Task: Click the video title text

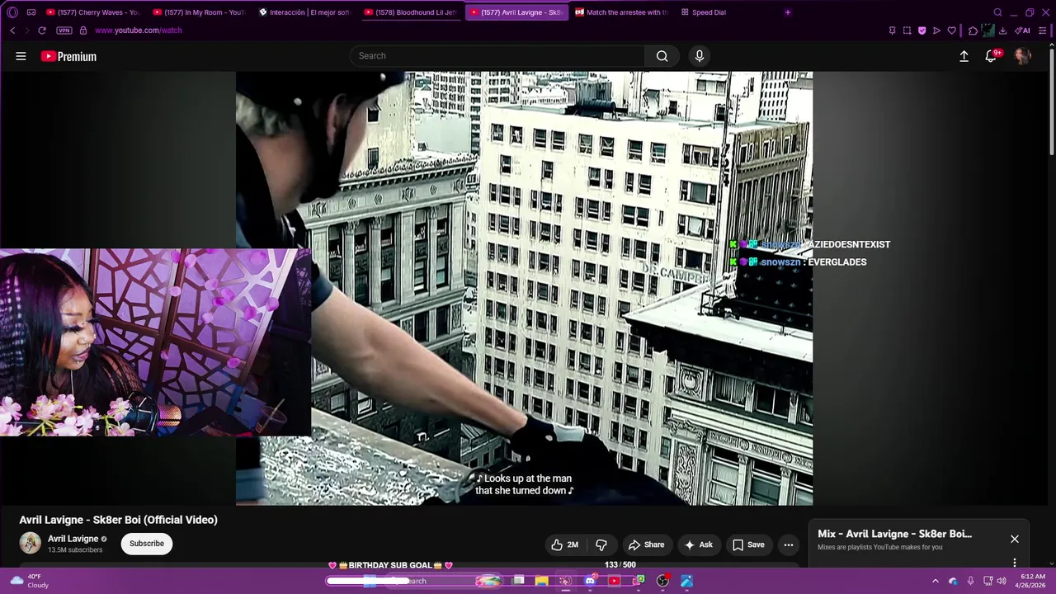Action: (x=119, y=520)
